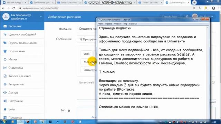Viewport: 221px width, 124px height.
Task: Click the yellow extension icon in Chrome toolbar
Action: [x=206, y=8]
